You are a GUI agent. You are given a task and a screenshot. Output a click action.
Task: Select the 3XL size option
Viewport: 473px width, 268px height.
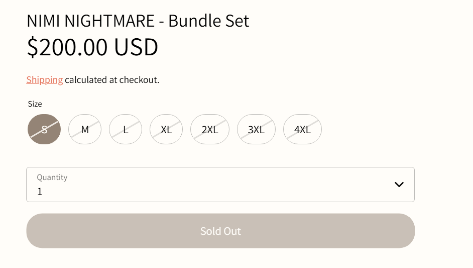tap(256, 129)
